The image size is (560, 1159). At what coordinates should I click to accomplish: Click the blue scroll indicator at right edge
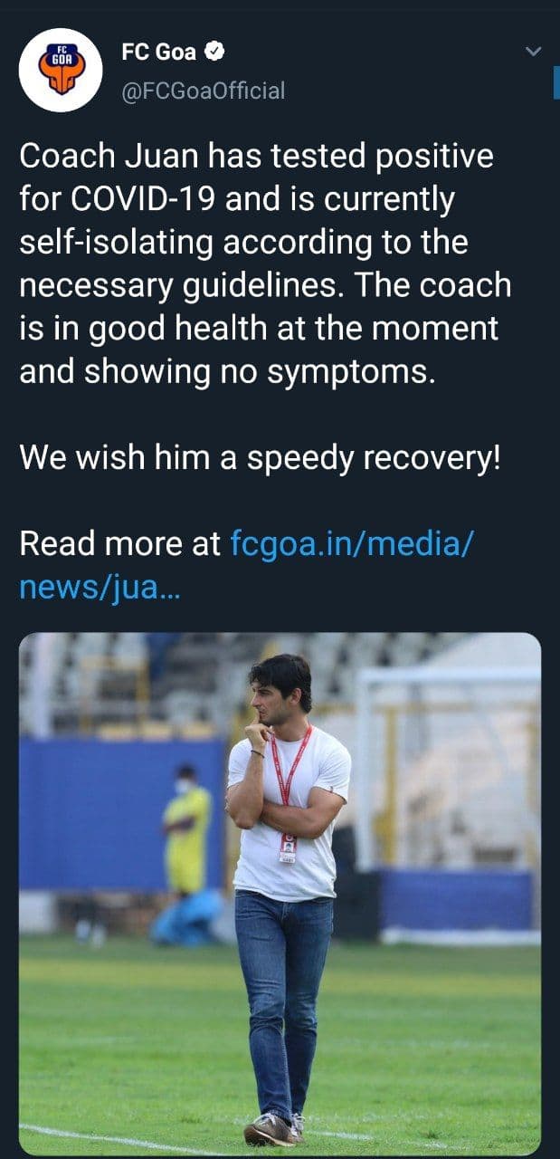555,83
